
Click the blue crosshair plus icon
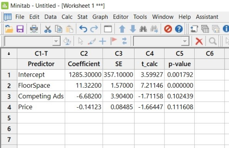[x=103, y=41]
